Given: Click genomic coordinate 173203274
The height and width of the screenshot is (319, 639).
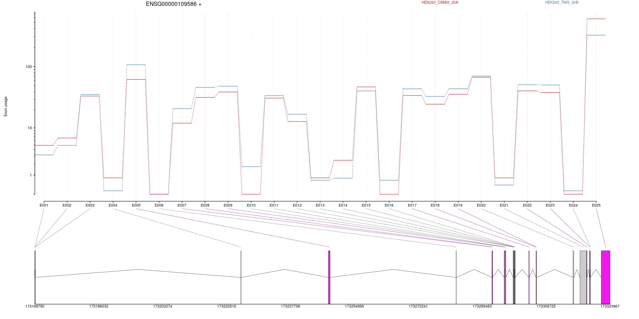Looking at the screenshot, I should click(163, 307).
